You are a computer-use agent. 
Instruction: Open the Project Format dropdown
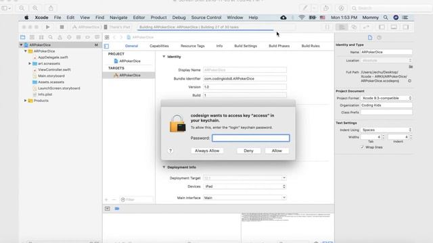click(386, 98)
